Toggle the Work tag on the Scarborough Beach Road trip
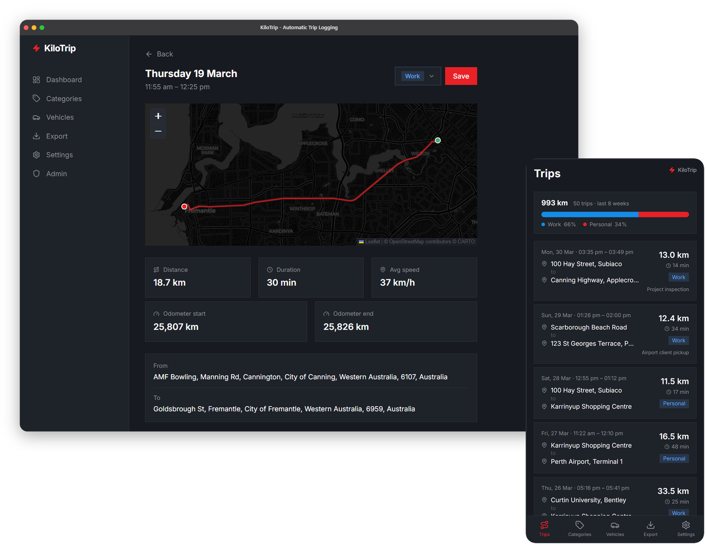 click(678, 340)
